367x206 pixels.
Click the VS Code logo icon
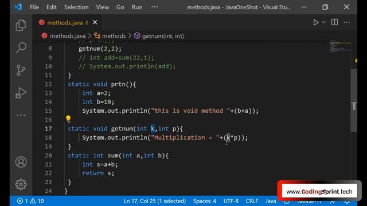(x=18, y=7)
